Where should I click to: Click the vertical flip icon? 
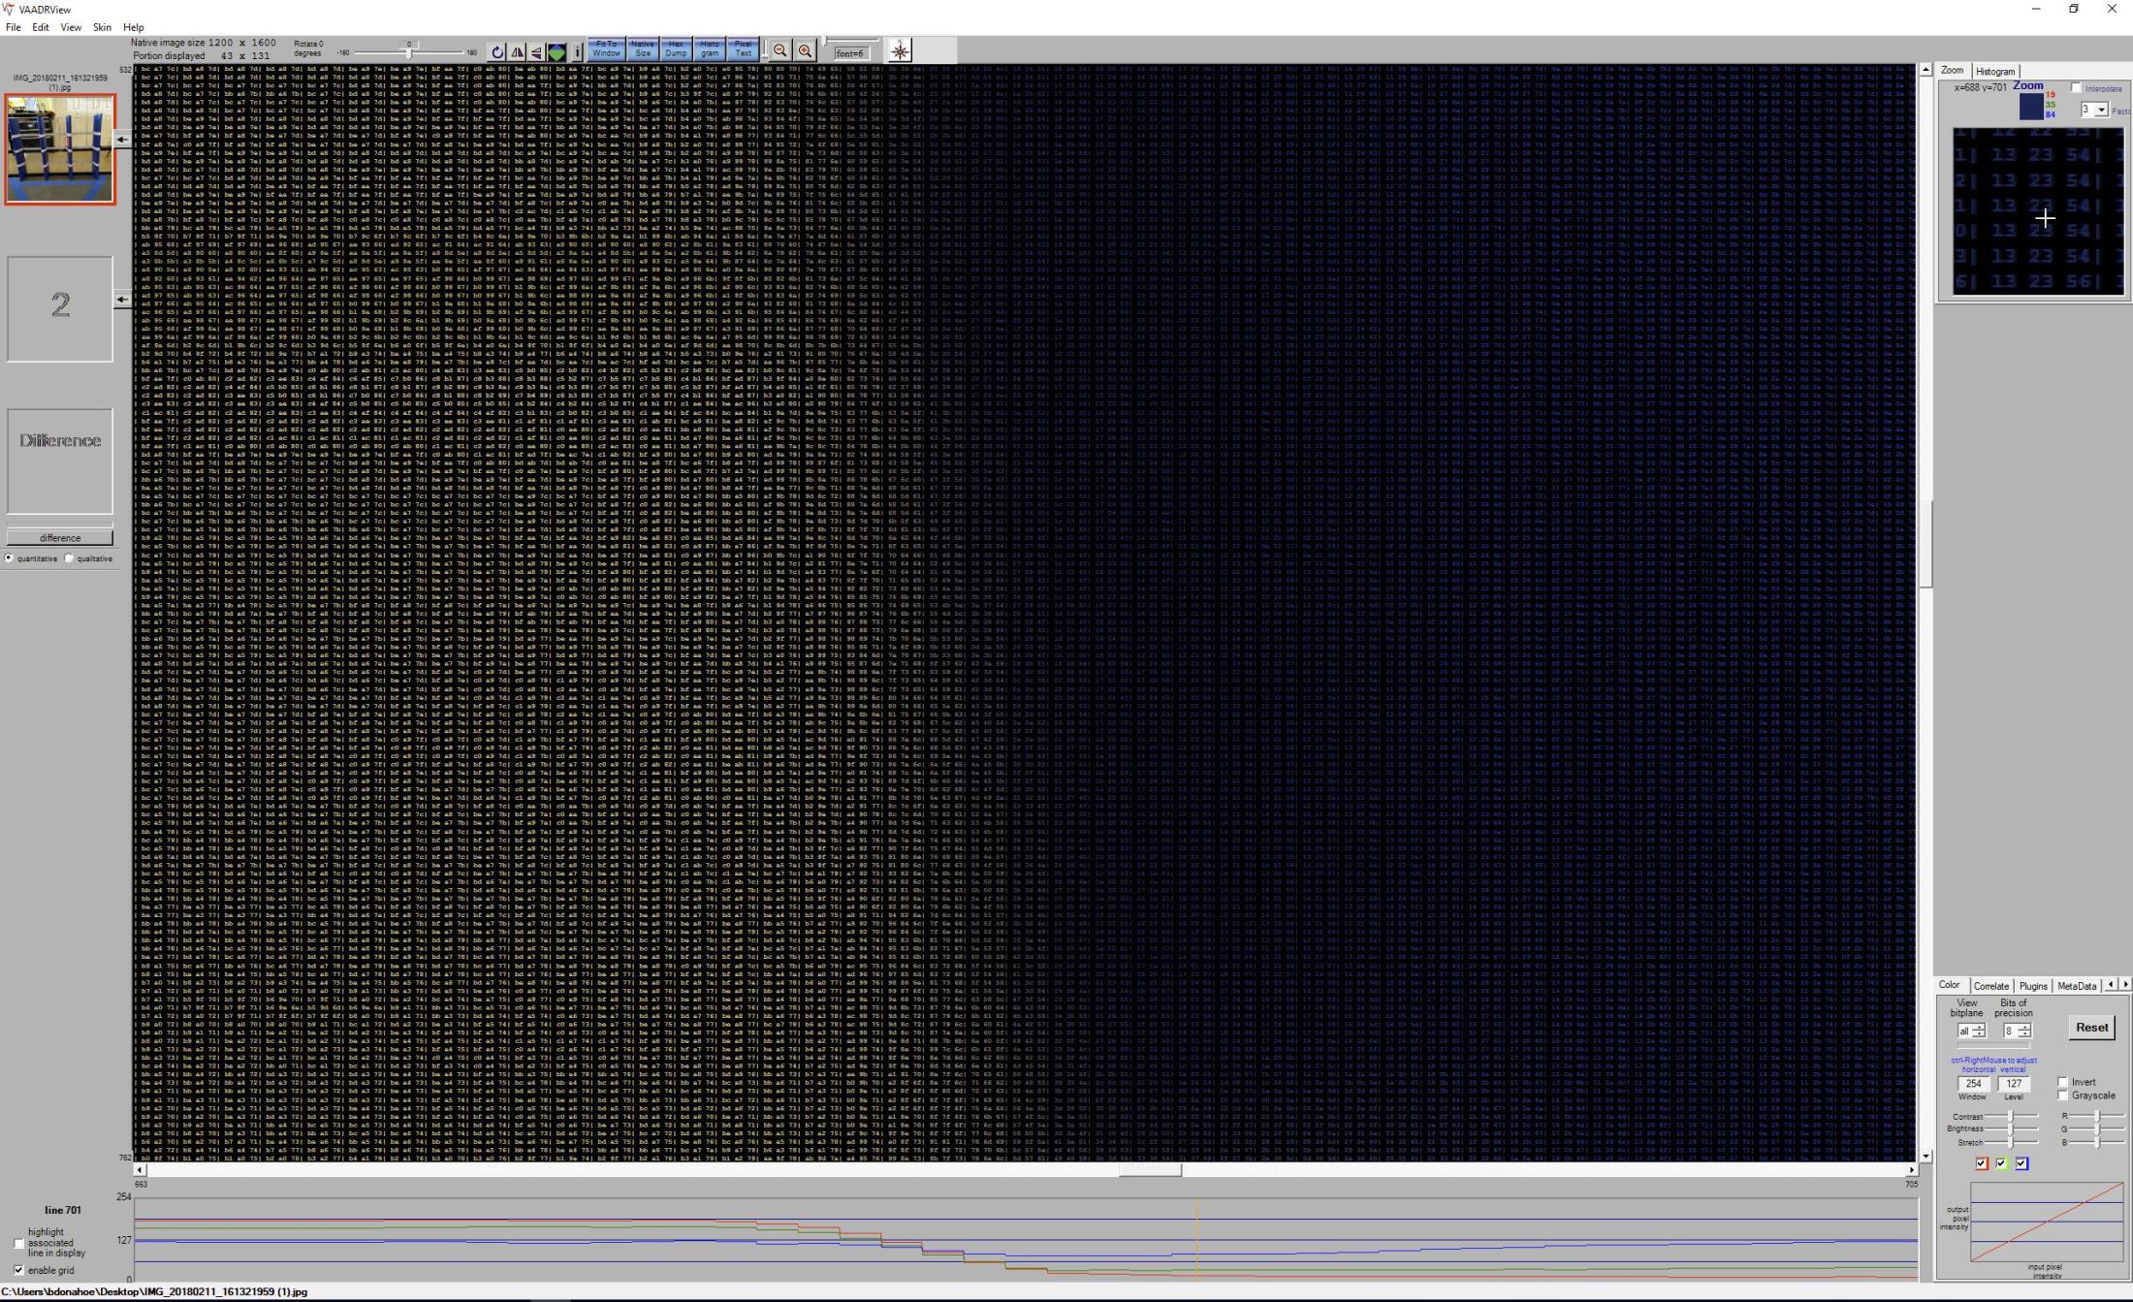point(536,52)
